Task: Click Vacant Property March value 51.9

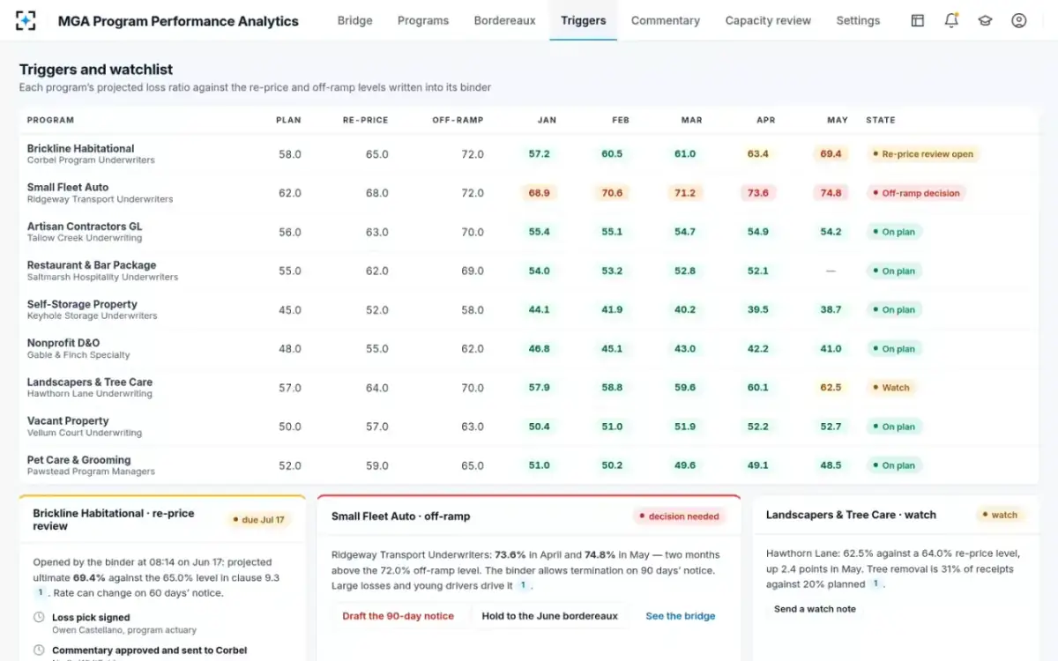Action: click(x=685, y=427)
